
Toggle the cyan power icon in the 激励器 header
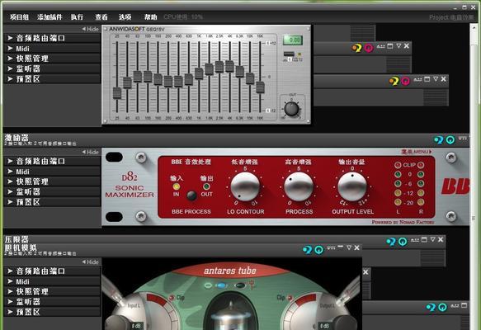coord(450,140)
